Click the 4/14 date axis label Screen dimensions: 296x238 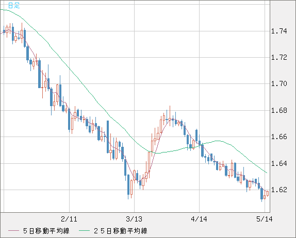[x=199, y=219]
